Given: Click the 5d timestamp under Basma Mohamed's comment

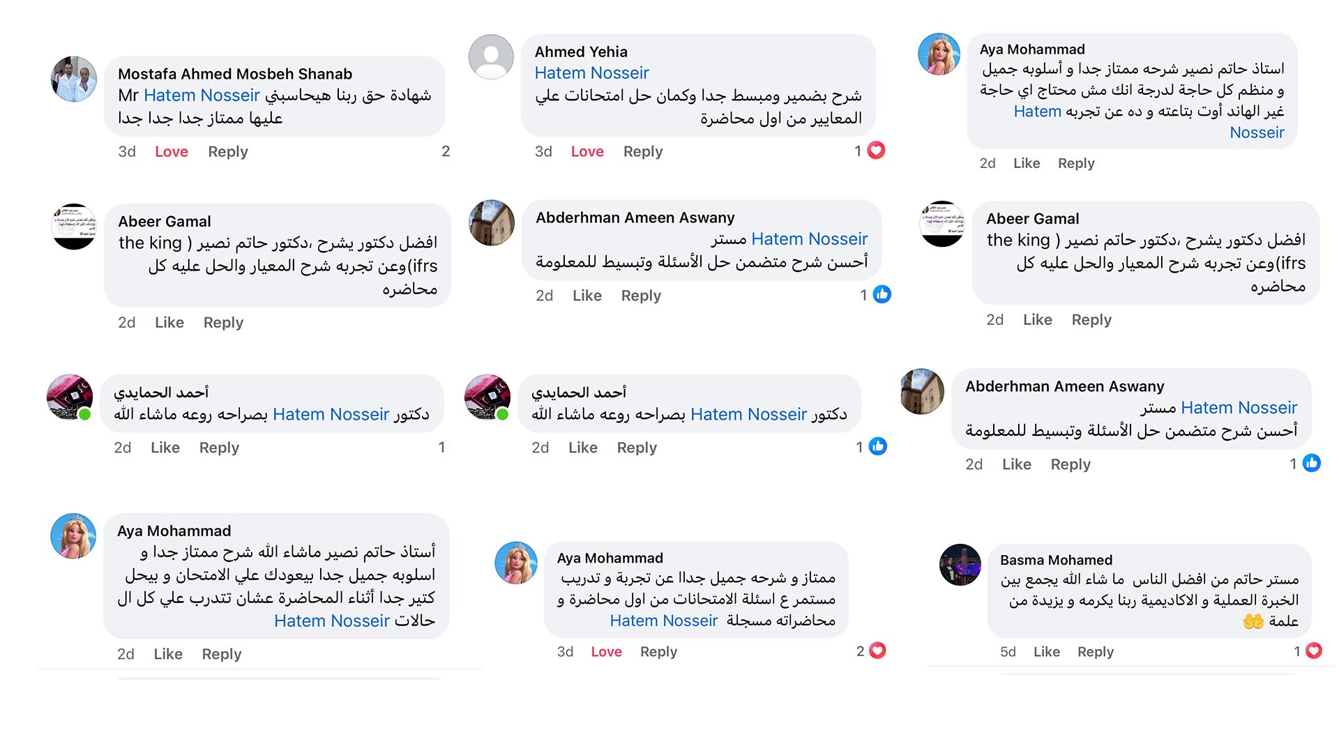Looking at the screenshot, I should click(1008, 652).
